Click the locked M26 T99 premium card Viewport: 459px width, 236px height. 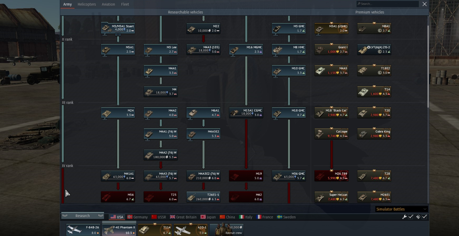(x=331, y=176)
